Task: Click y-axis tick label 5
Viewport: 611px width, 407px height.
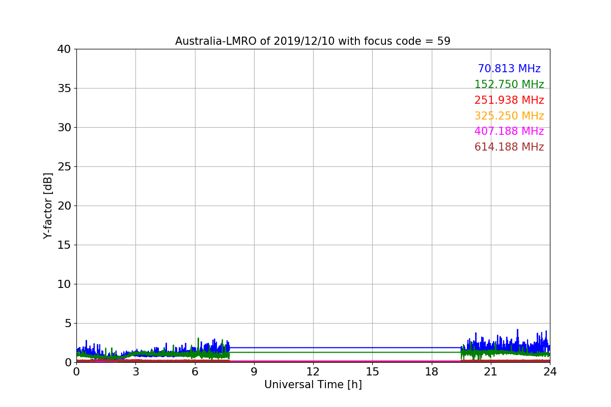Action: [x=68, y=324]
